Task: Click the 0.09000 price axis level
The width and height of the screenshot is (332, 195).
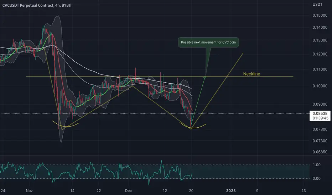Action: 320,104
